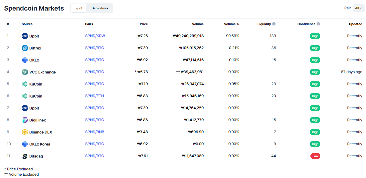The height and width of the screenshot is (178, 366).
Task: Click the KuCoin logo in row 5
Action: [x=25, y=84]
